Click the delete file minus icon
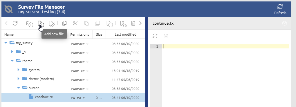Viewport: 296px width, 107px height. 109,23
